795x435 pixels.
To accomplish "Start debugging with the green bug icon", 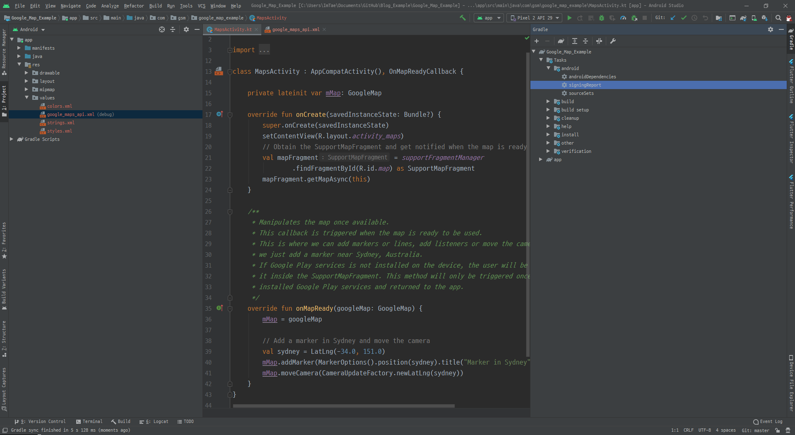I will click(602, 18).
